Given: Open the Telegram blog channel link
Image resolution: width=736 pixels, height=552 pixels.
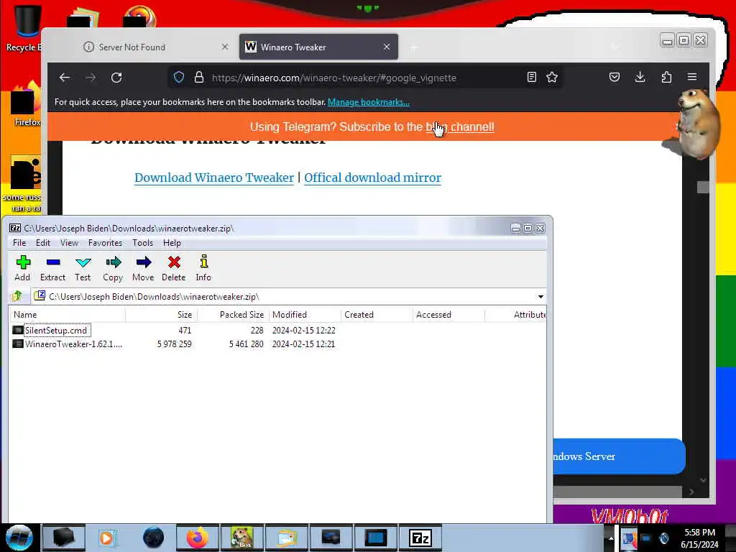Looking at the screenshot, I should click(460, 126).
